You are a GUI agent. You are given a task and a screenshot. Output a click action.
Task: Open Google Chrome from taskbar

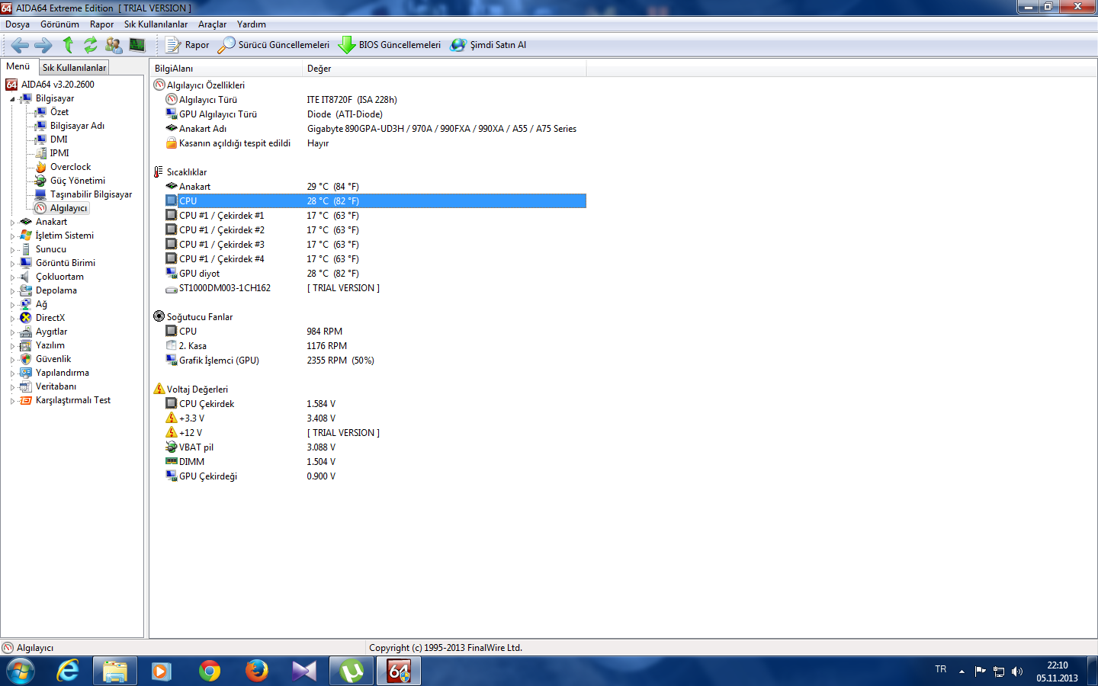tap(210, 672)
